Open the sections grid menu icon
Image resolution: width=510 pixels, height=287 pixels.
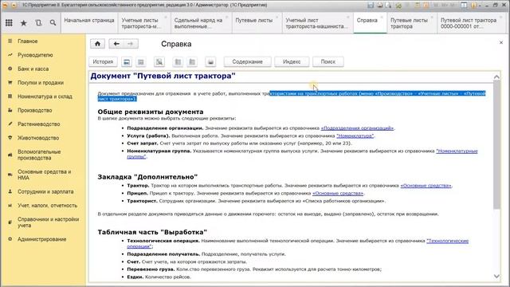point(9,23)
